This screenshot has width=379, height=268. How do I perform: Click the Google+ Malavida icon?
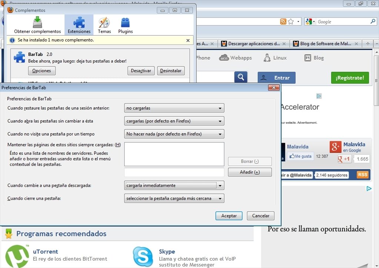pyautogui.click(x=336, y=147)
